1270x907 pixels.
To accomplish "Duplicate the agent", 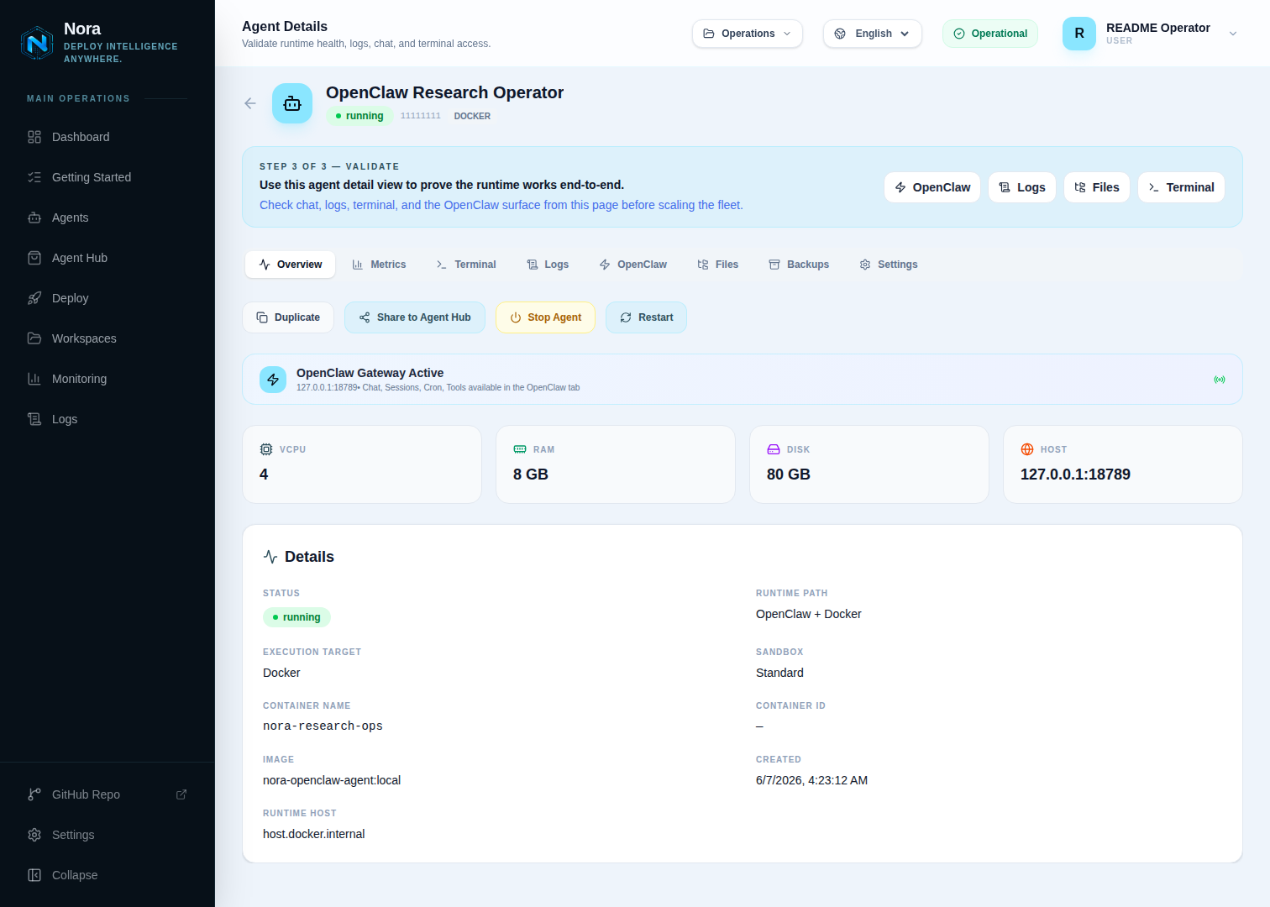I will 288,317.
